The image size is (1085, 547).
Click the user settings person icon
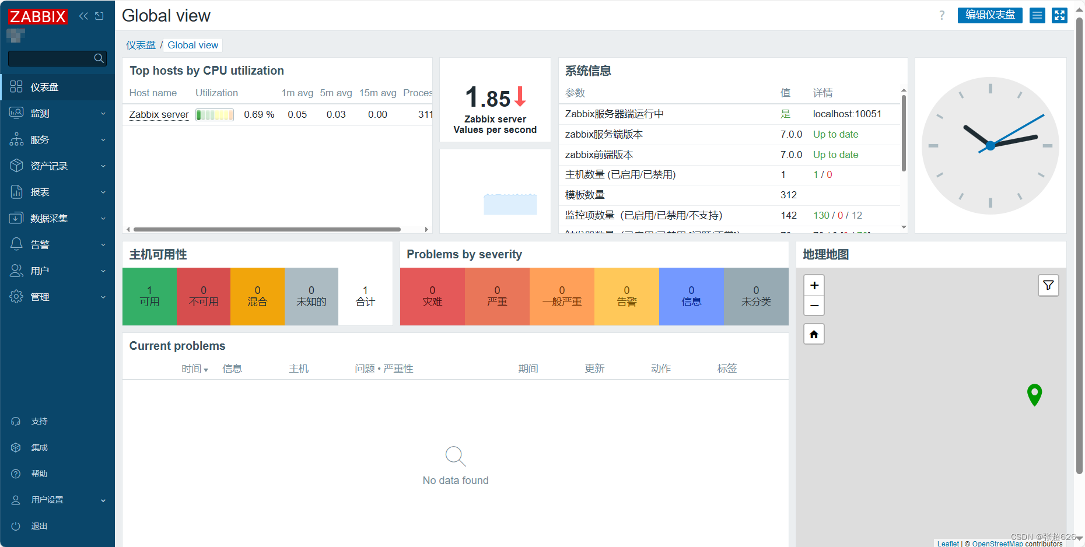(x=16, y=500)
